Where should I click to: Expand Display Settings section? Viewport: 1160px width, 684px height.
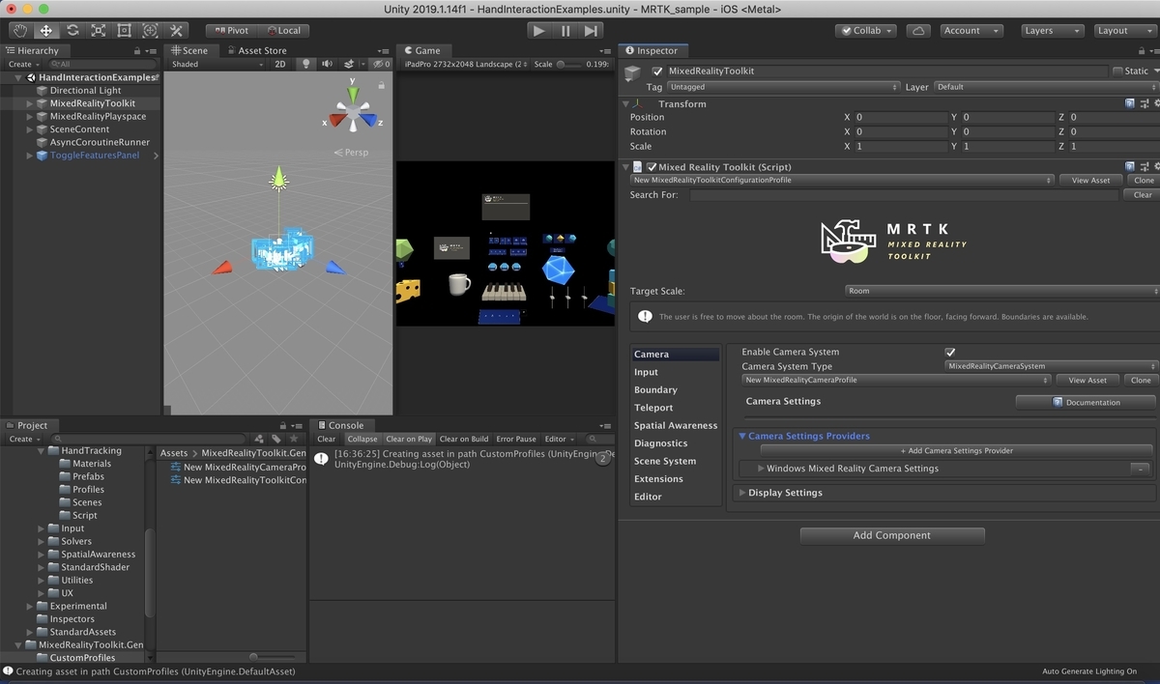(742, 493)
